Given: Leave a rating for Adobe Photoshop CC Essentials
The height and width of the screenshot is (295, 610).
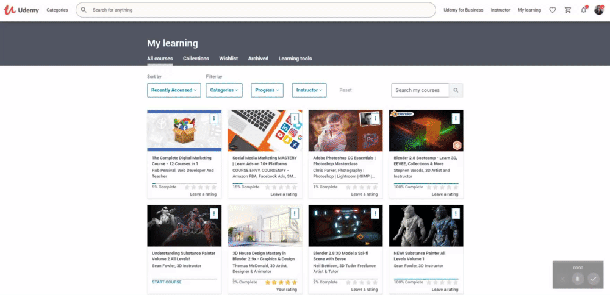Looking at the screenshot, I should (x=365, y=194).
